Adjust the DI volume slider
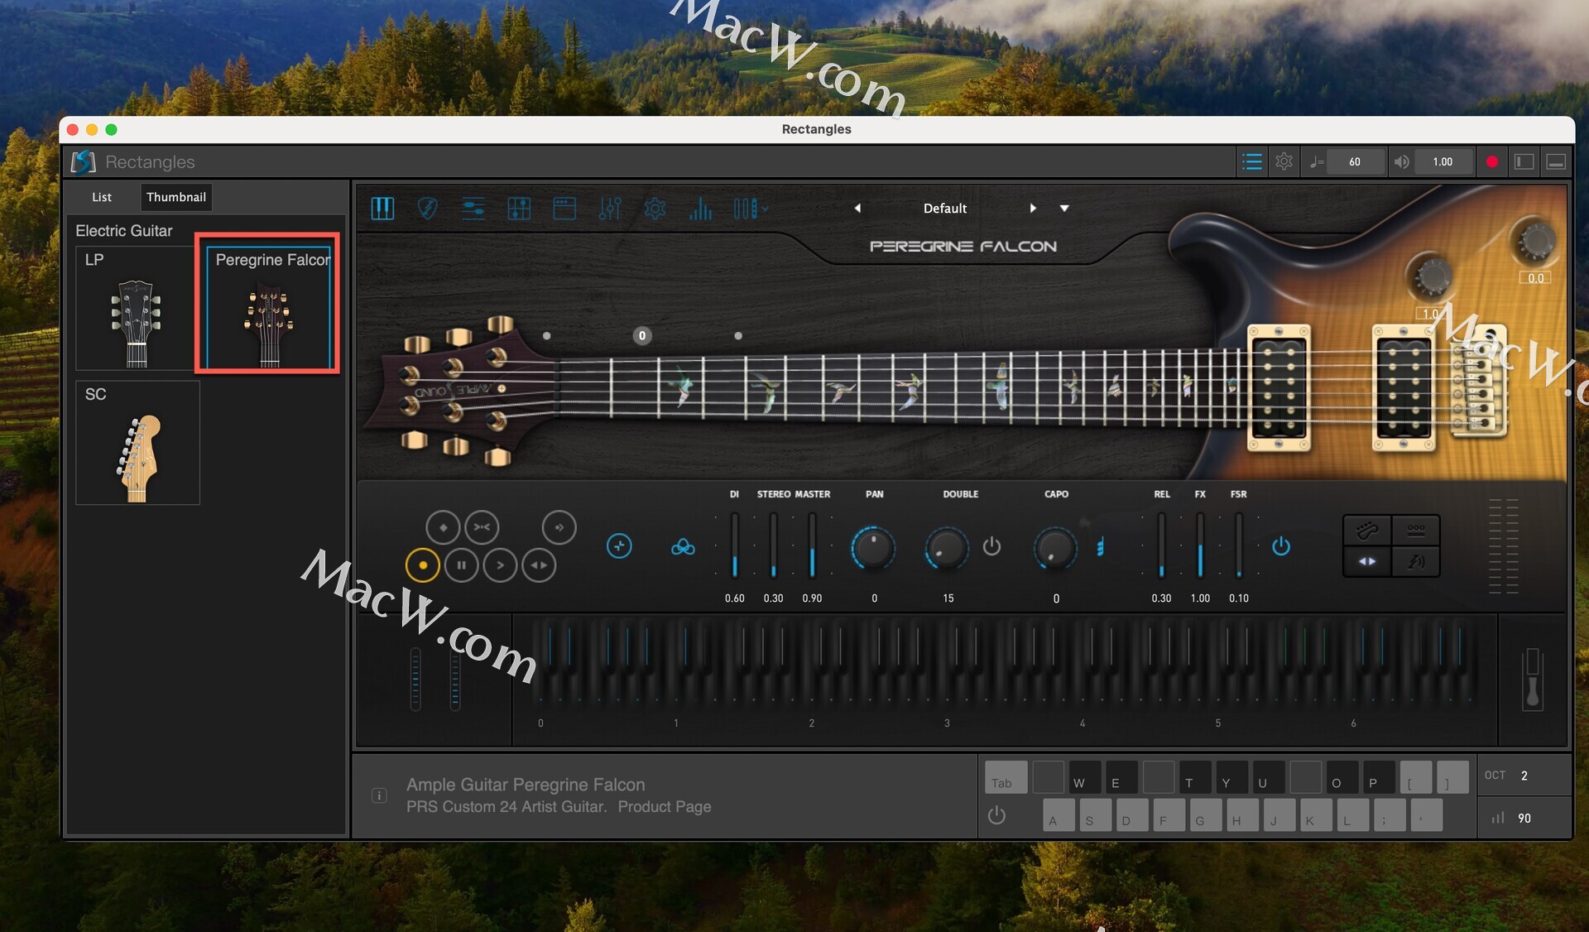Viewport: 1589px width, 932px height. (x=734, y=545)
